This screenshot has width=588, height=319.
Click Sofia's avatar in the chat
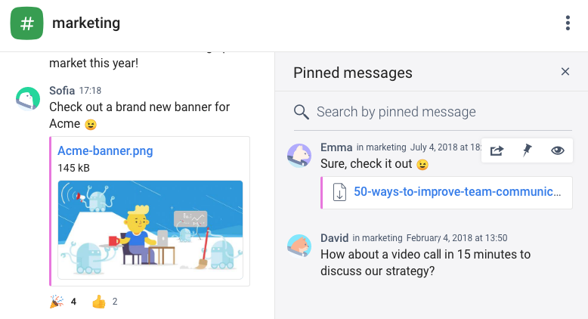28,99
